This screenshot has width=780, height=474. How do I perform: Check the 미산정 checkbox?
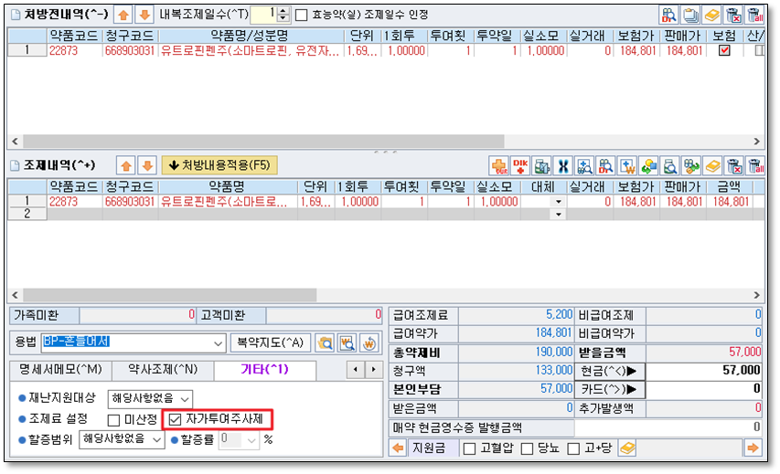coord(114,420)
